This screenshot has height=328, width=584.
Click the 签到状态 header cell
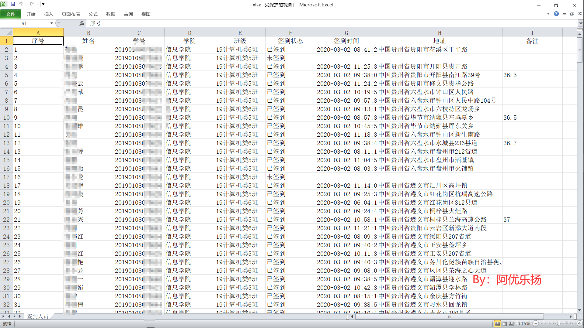[290, 41]
